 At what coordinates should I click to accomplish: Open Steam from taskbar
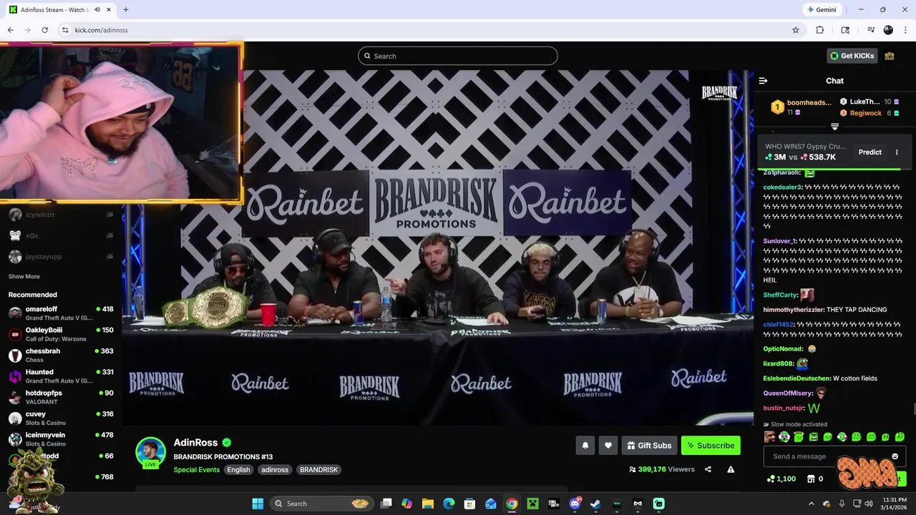595,504
